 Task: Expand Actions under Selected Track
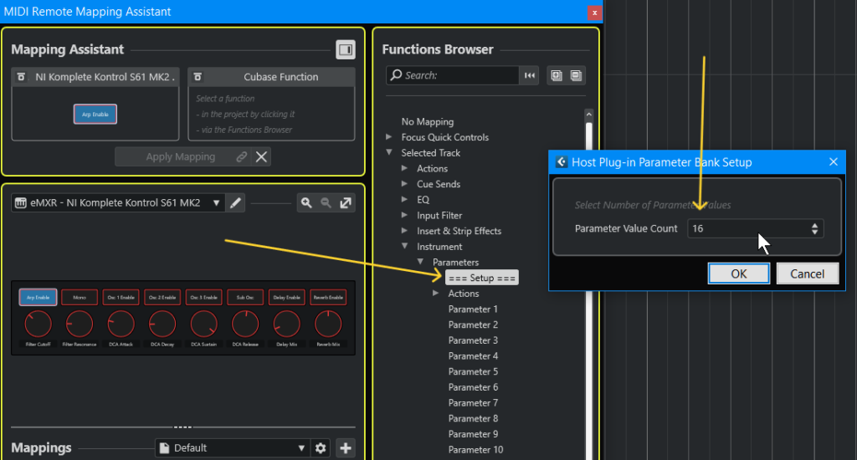tap(404, 168)
